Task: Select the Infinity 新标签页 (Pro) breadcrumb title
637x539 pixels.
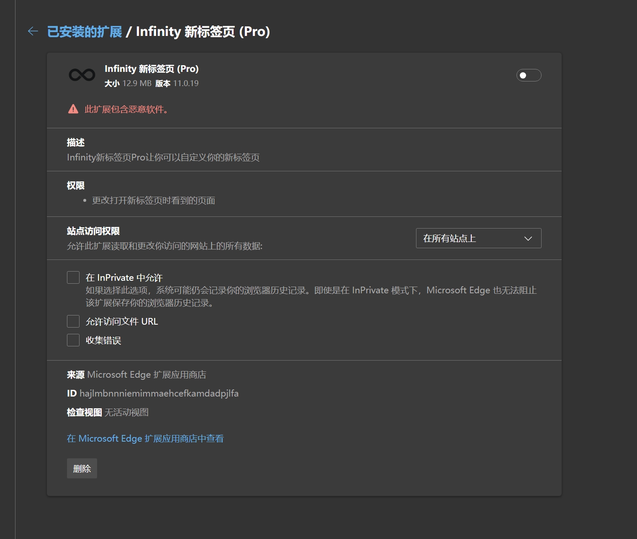Action: point(204,31)
